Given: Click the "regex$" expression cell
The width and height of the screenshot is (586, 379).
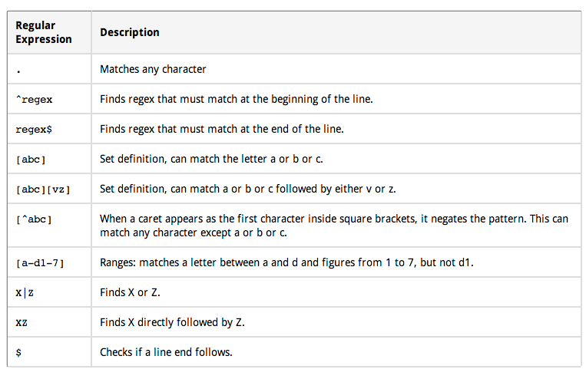Looking at the screenshot, I should pyautogui.click(x=34, y=129).
